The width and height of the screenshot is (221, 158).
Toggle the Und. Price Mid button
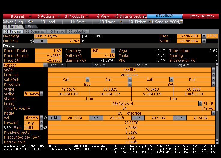41,41
